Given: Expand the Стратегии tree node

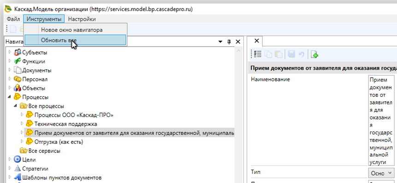Looking at the screenshot, I should click(x=10, y=169).
